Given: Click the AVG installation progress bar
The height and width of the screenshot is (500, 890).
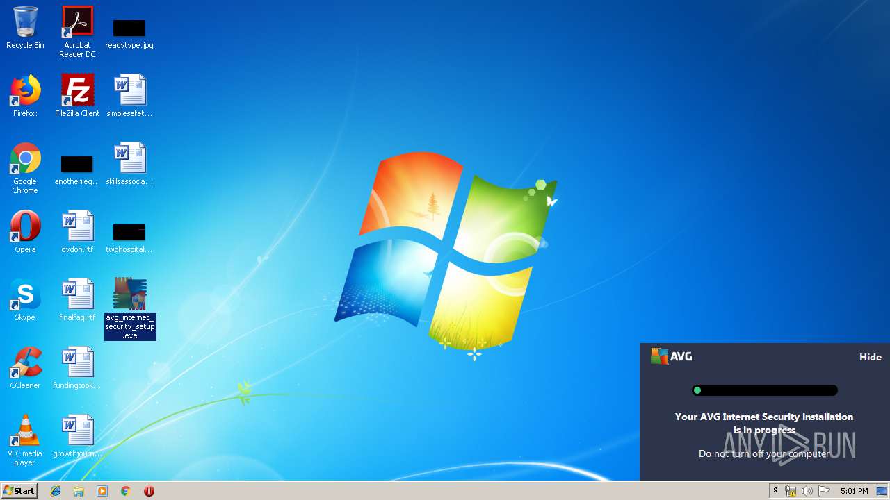Looking at the screenshot, I should 764,390.
